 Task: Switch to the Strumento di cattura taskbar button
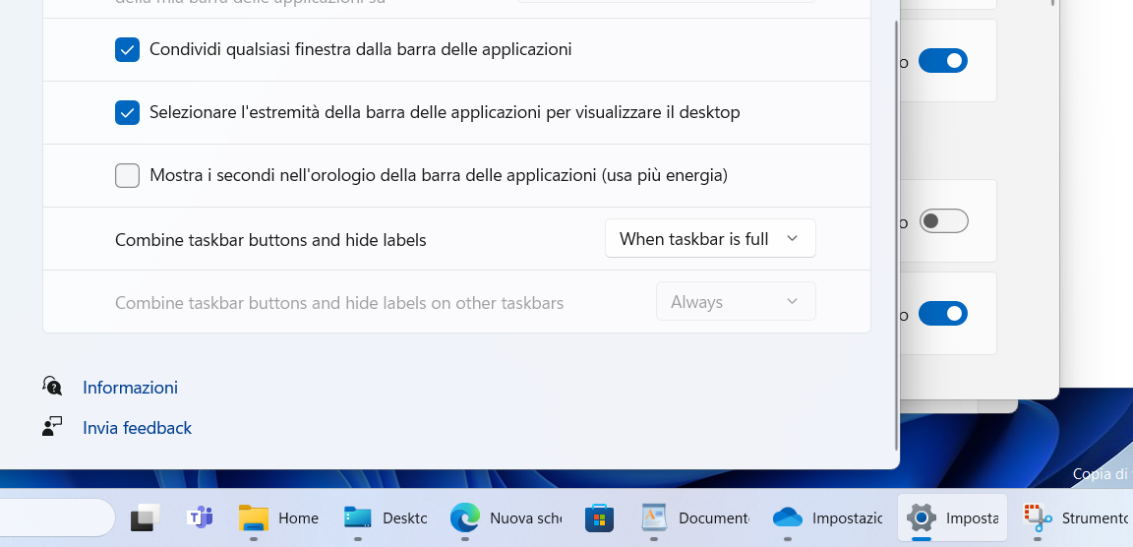[1074, 518]
